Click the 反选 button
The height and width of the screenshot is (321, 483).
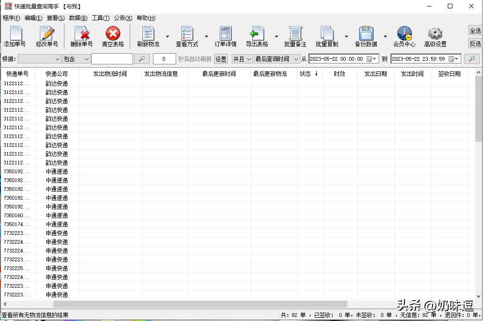[x=475, y=44]
